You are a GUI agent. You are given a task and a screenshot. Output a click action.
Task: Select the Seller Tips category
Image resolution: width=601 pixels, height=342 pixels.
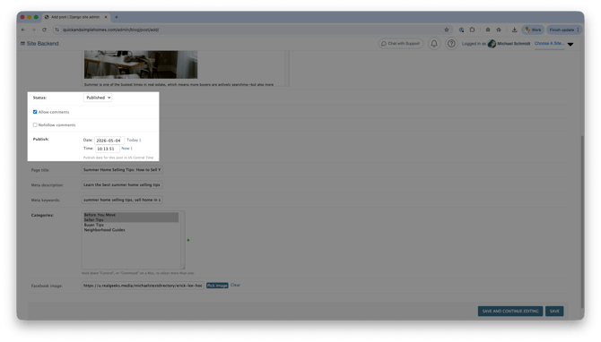[x=131, y=220]
